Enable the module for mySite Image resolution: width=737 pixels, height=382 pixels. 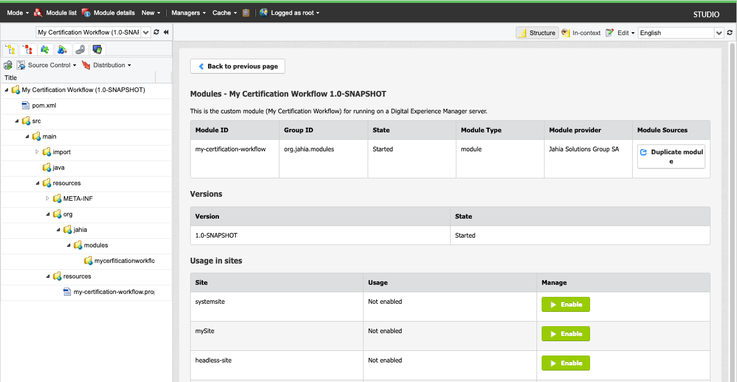[x=565, y=334]
